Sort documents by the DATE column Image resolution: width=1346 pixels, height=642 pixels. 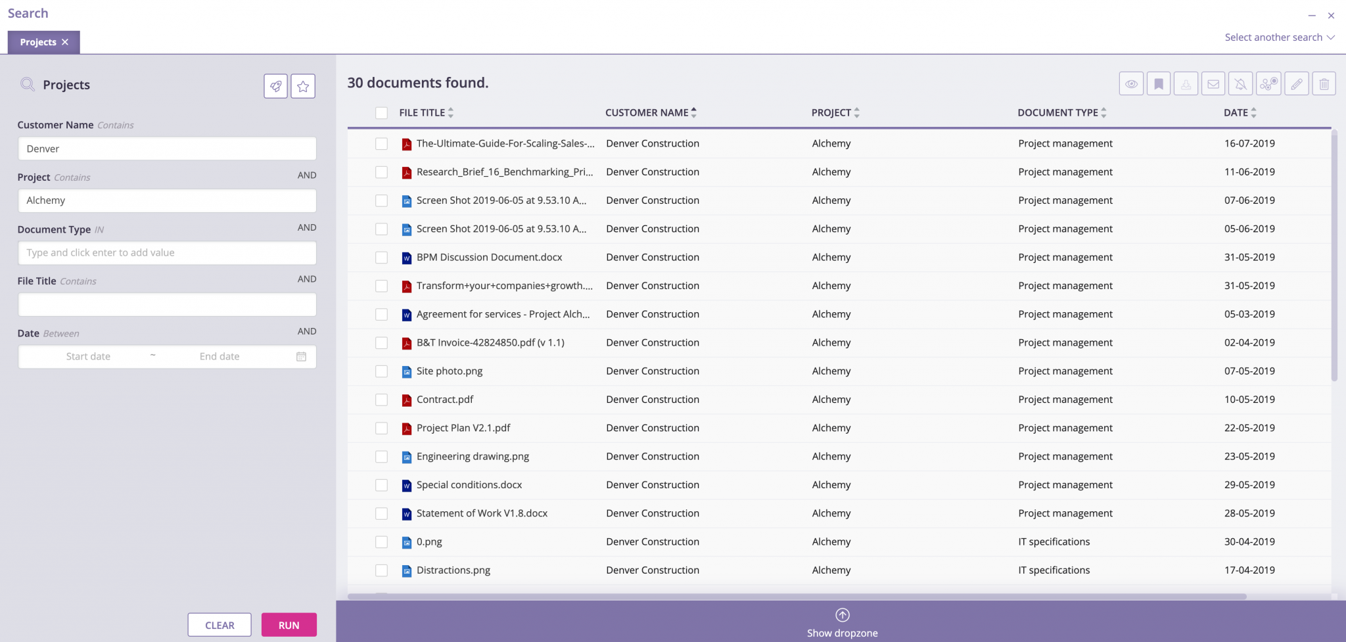[1240, 112]
